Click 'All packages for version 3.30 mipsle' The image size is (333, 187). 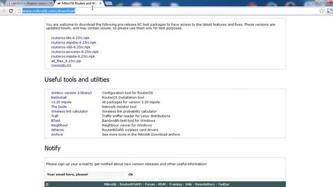(x=131, y=102)
